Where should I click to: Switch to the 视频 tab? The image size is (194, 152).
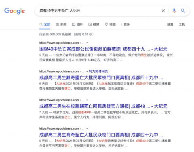coord(94,24)
